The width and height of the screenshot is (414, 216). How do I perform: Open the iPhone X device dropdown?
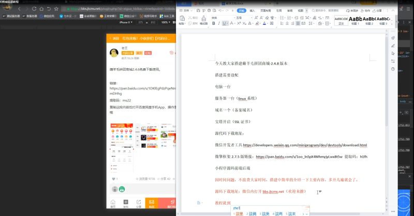click(126, 22)
